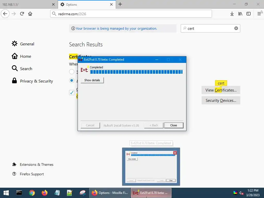
Task: Click Show details in Ext2Fsd installer
Action: [x=92, y=80]
